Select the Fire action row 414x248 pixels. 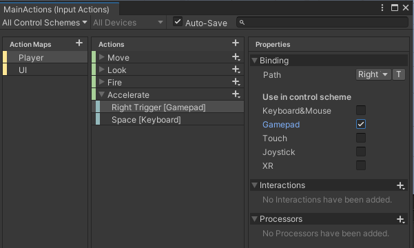coord(167,82)
